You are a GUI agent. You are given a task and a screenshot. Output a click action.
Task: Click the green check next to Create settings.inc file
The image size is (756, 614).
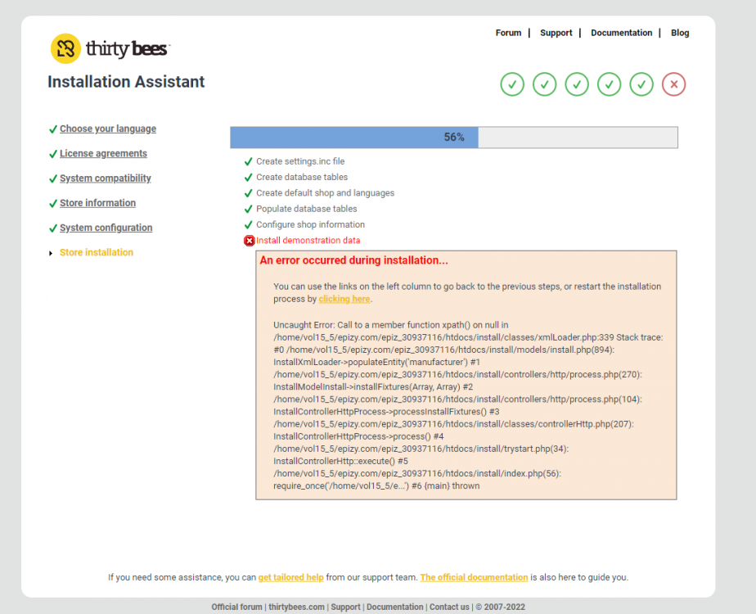click(x=249, y=162)
